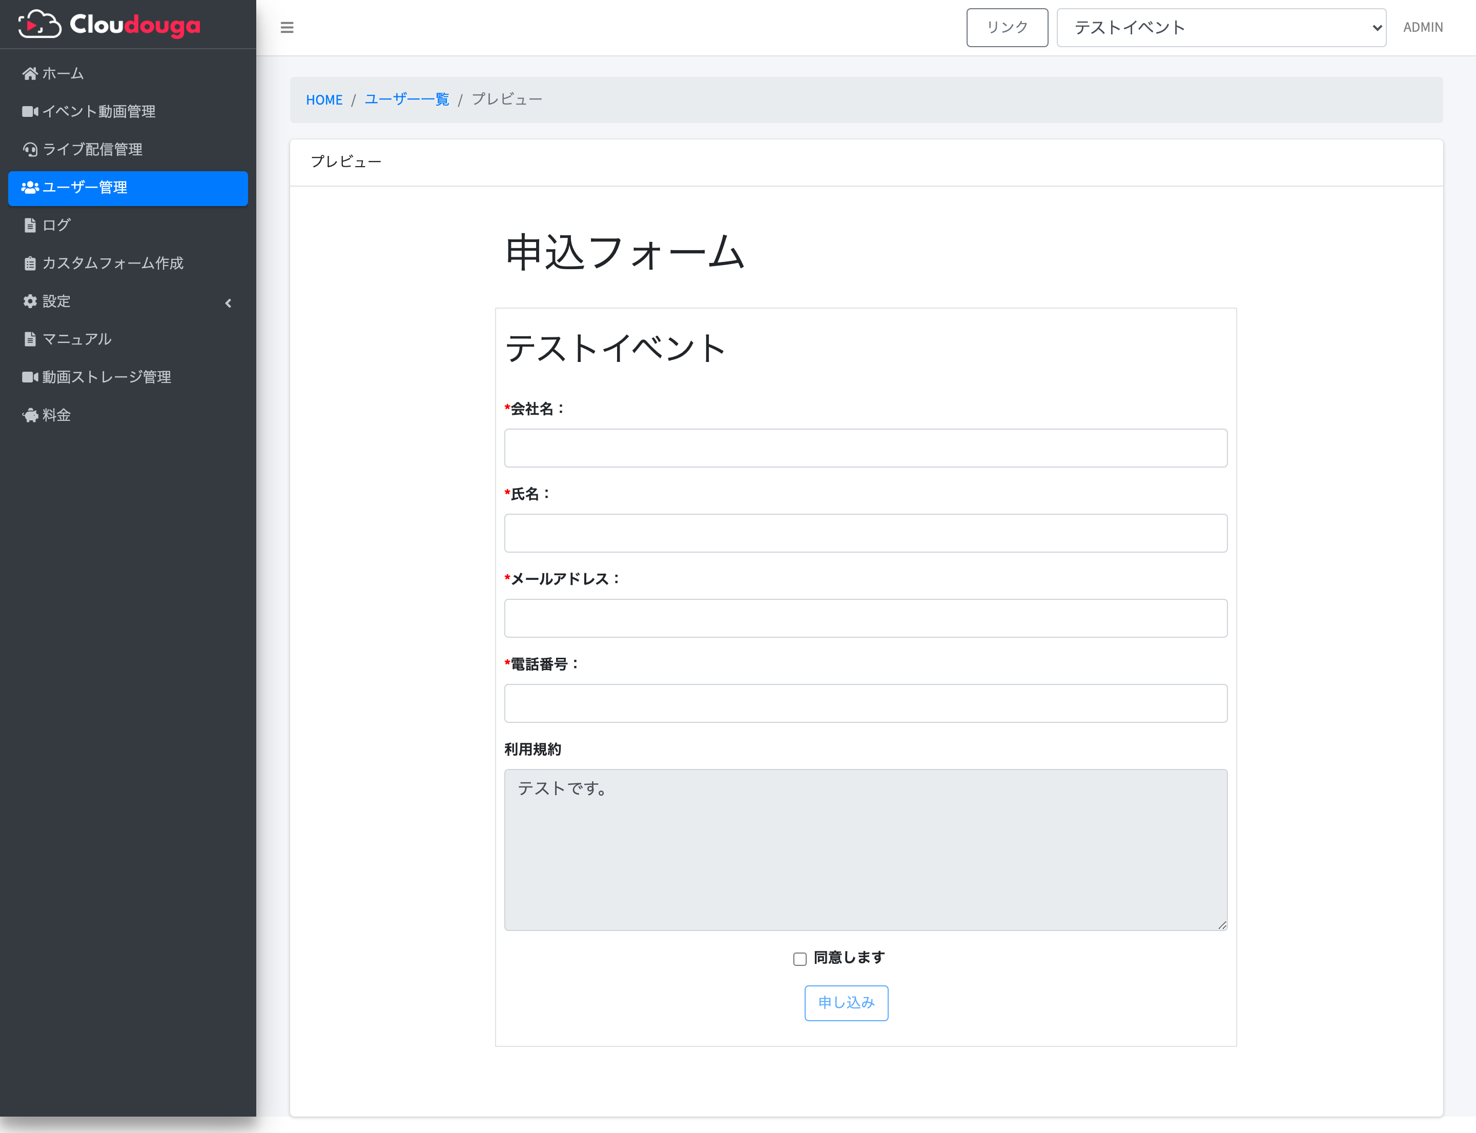Screen dimensions: 1476x1133
Task: Click the 利用規約 terms text area
Action: [x=866, y=850]
